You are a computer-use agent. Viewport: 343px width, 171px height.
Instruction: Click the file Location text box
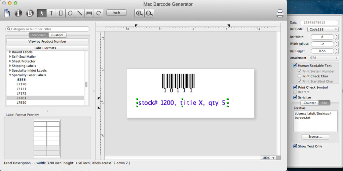(315, 121)
